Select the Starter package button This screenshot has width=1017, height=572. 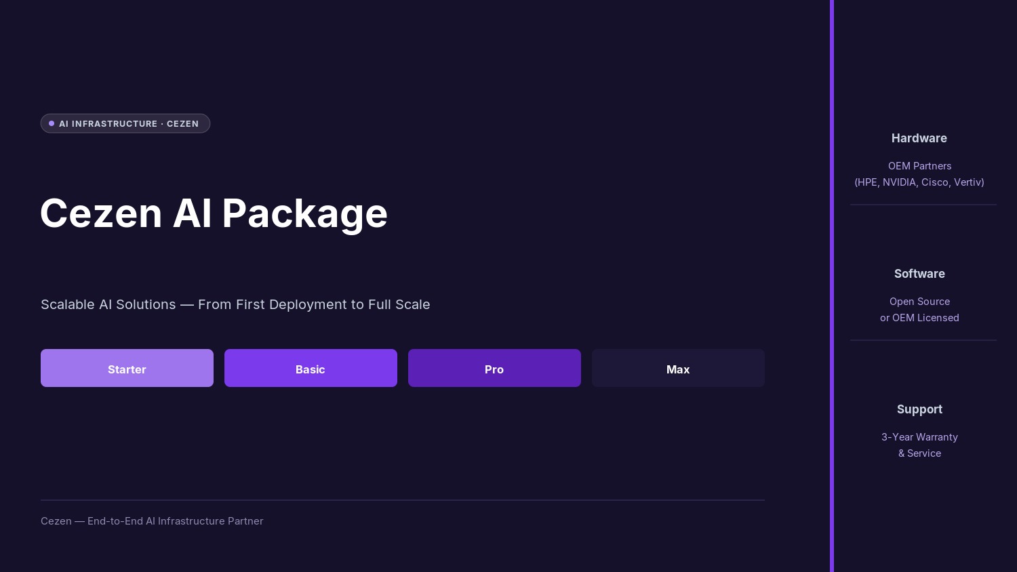coord(127,368)
